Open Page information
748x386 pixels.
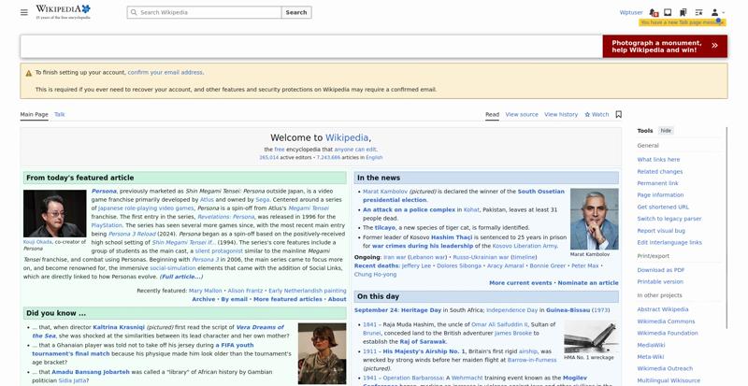660,195
